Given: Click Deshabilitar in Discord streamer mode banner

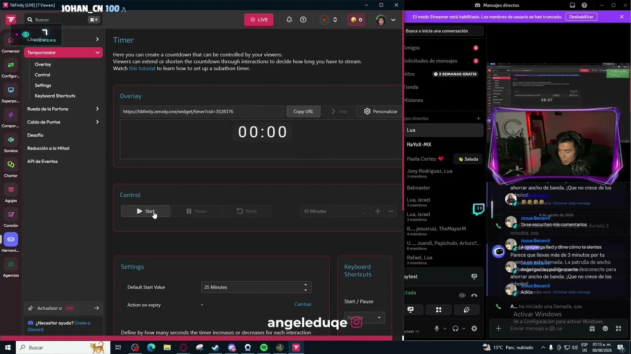Looking at the screenshot, I should [581, 17].
